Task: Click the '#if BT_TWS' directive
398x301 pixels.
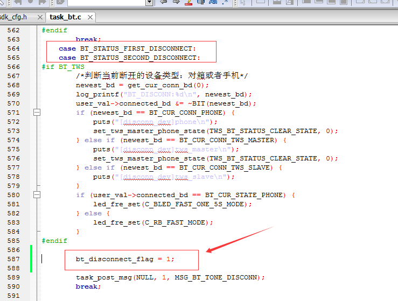Action: 63,67
